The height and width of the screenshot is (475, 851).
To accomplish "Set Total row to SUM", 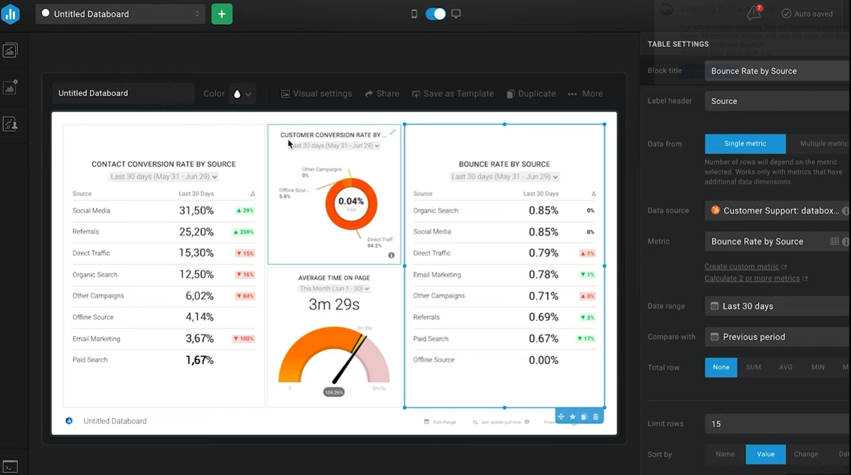I will [753, 367].
